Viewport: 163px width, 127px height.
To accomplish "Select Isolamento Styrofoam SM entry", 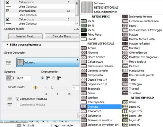I will tap(100, 125).
